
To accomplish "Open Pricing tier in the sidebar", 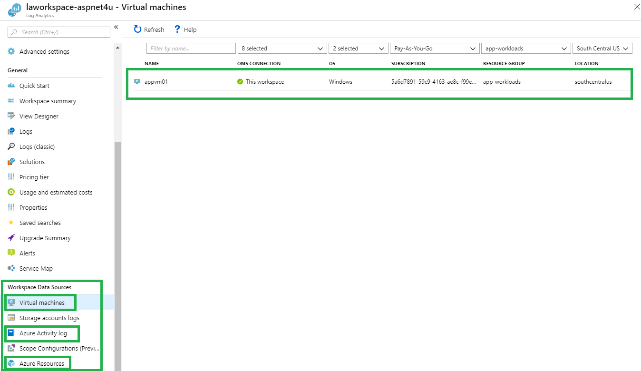I will point(34,177).
